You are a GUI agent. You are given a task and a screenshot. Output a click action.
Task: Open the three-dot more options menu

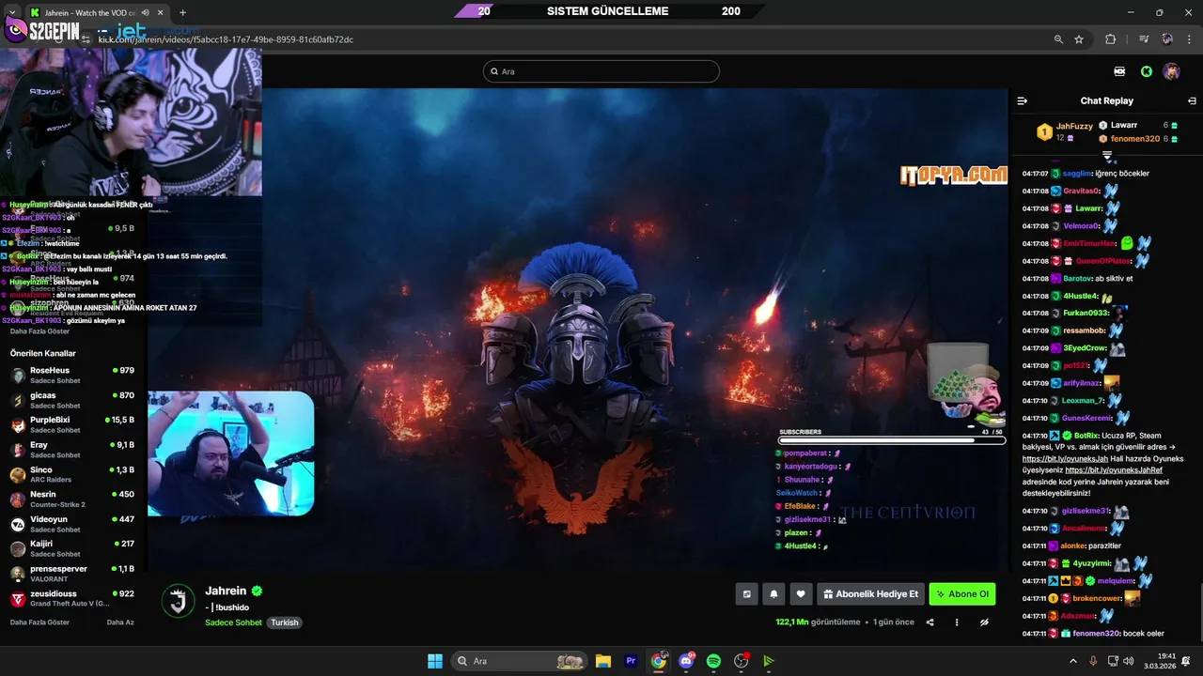(957, 622)
